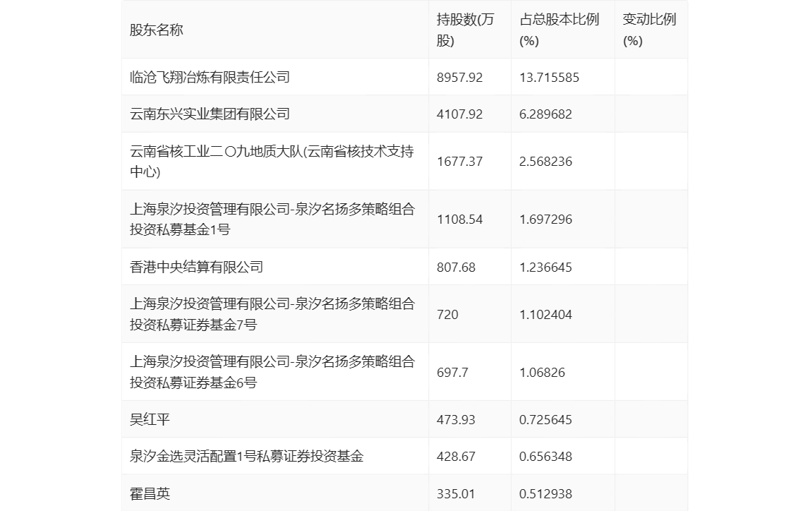
Task: Select shareholding value 697.7
Action: pyautogui.click(x=452, y=373)
